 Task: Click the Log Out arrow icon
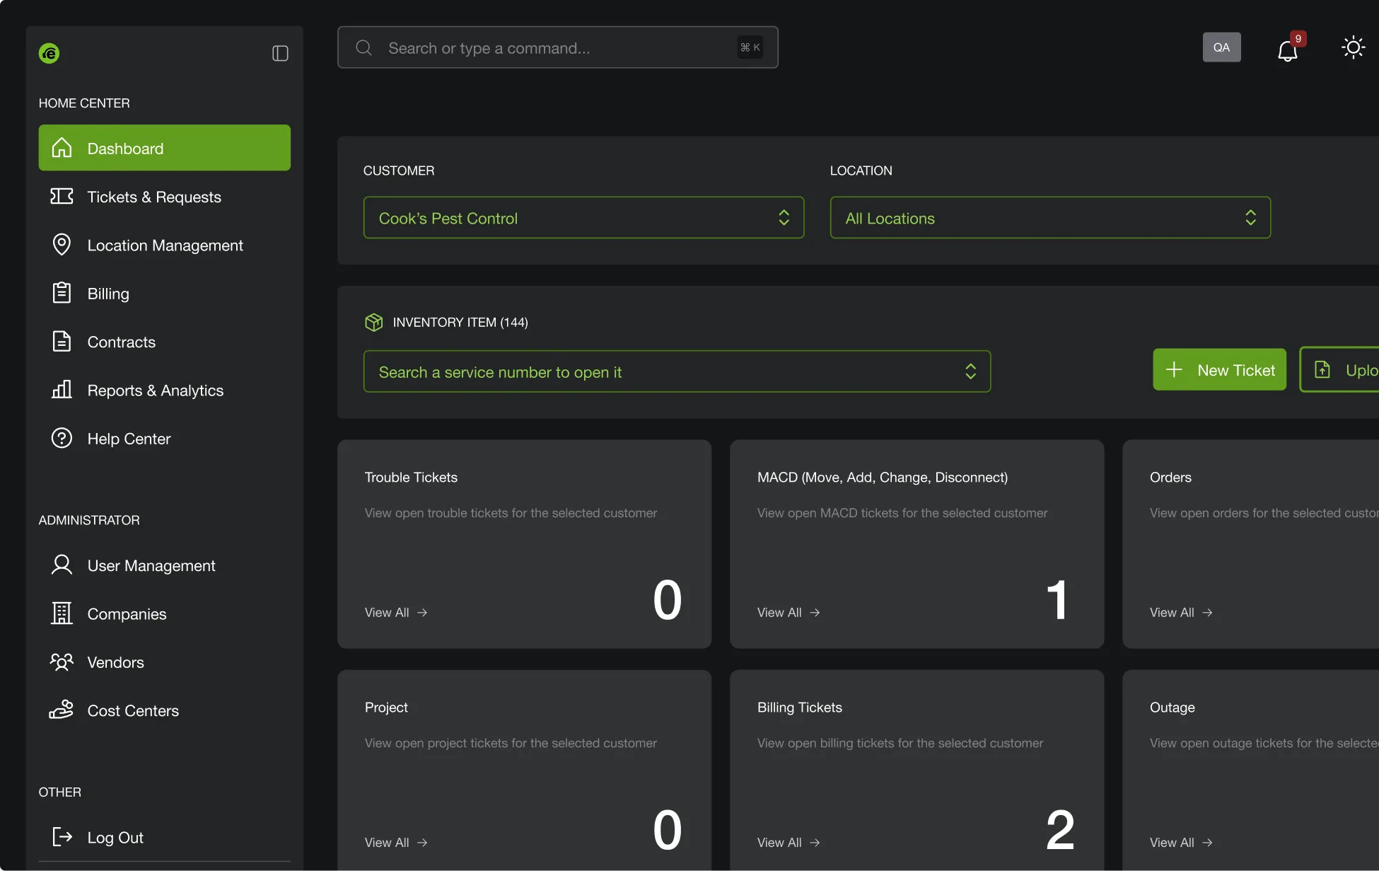pos(62,836)
